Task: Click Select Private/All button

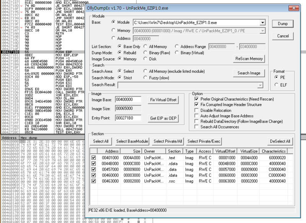Action: [168, 141]
